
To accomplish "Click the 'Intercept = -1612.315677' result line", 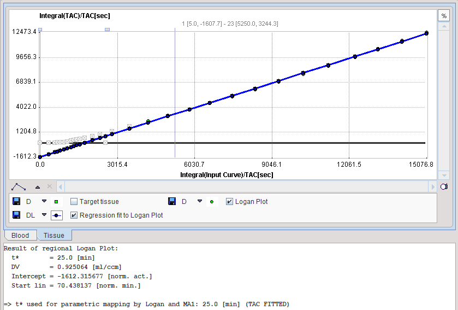I will [82, 276].
